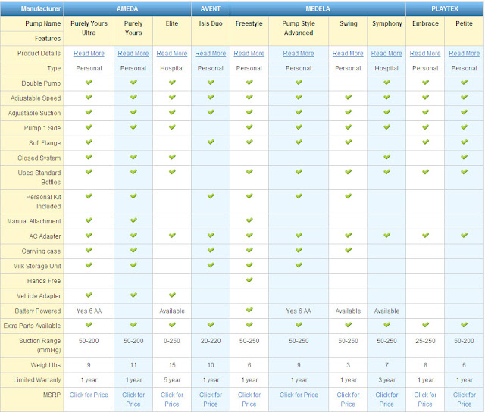
Task: Click Double Pump checkmark for Symphony
Action: (386, 83)
